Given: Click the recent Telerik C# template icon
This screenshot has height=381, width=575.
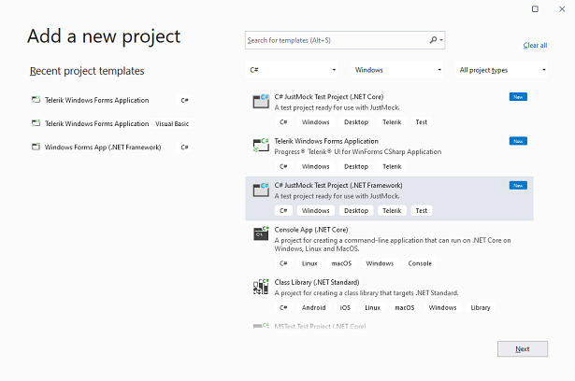Looking at the screenshot, I should click(x=36, y=100).
